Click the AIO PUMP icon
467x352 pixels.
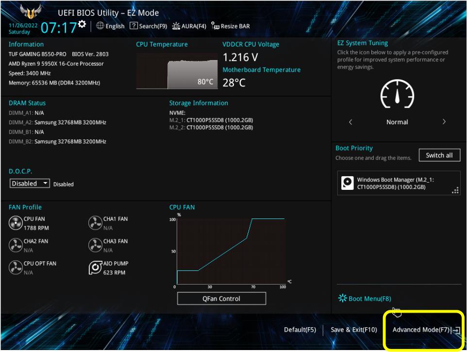pos(95,268)
